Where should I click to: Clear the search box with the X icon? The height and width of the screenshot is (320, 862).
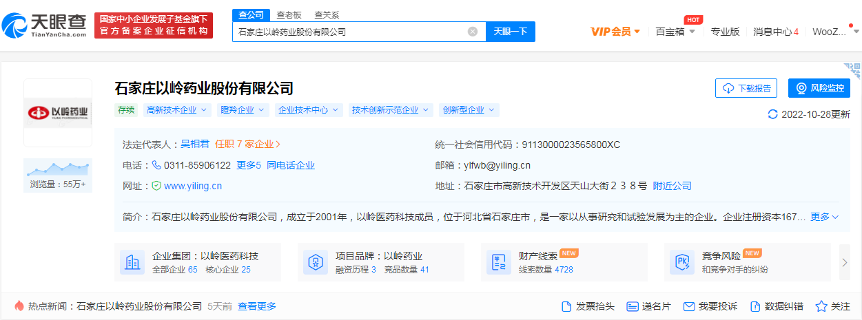473,32
